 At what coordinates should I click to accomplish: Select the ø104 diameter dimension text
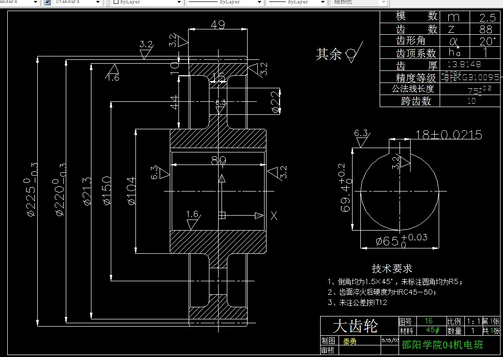(132, 191)
